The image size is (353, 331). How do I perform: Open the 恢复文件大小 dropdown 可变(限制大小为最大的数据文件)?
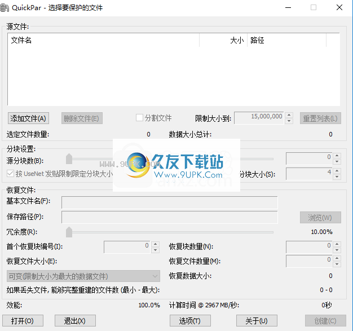[83, 276]
